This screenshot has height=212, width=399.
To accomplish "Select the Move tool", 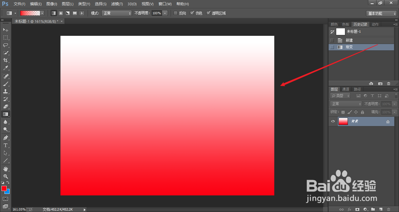I will 6,30.
